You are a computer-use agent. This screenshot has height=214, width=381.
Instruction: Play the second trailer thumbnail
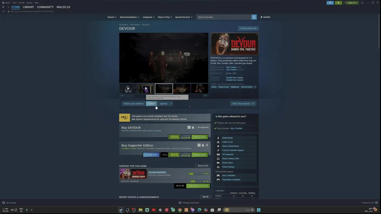[146, 89]
